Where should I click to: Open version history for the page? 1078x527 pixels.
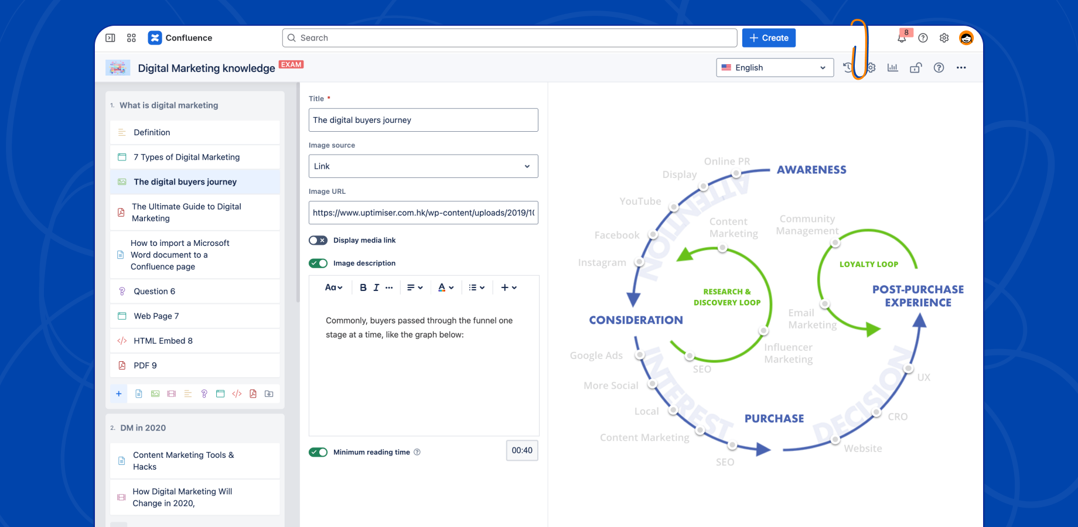pyautogui.click(x=848, y=67)
